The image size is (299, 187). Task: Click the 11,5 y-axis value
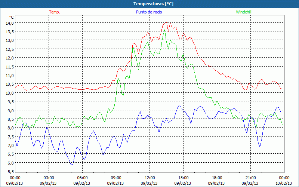click(x=10, y=67)
